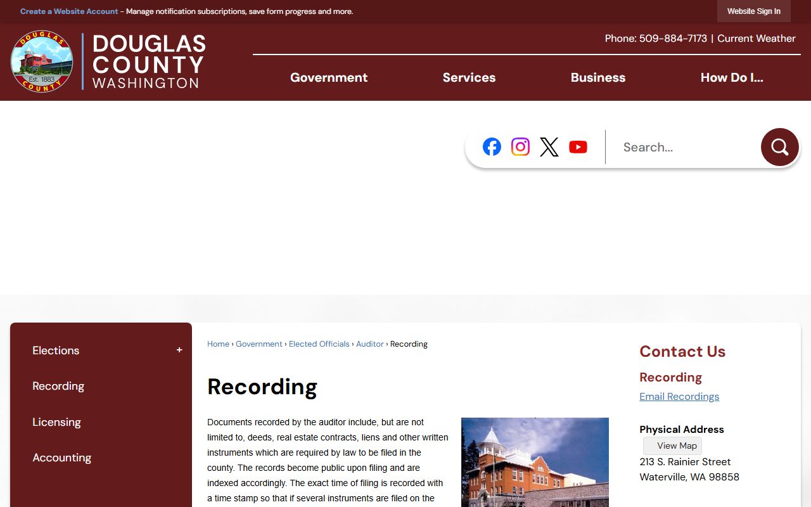Image resolution: width=811 pixels, height=507 pixels.
Task: Open the YouTube icon link
Action: (578, 147)
